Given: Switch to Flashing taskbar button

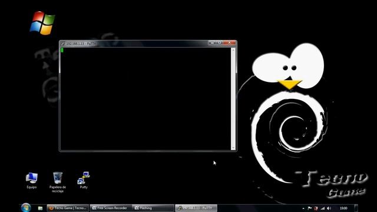Looking at the screenshot, I should pyautogui.click(x=153, y=208).
